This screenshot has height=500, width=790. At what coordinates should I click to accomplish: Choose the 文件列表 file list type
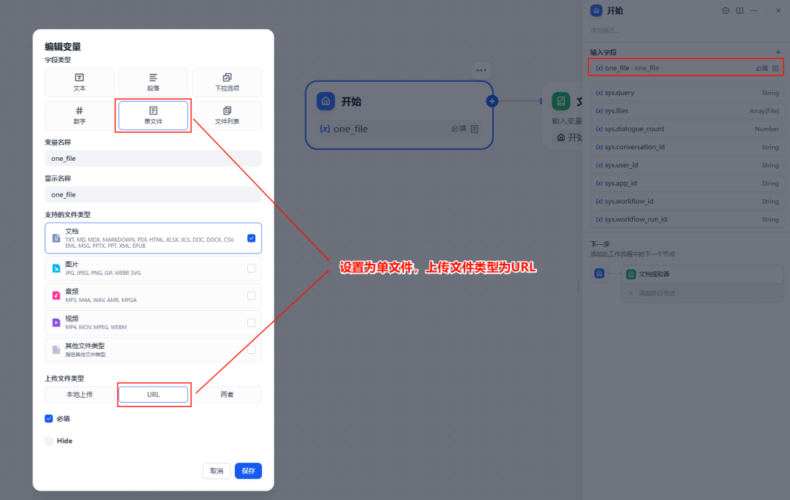point(227,115)
